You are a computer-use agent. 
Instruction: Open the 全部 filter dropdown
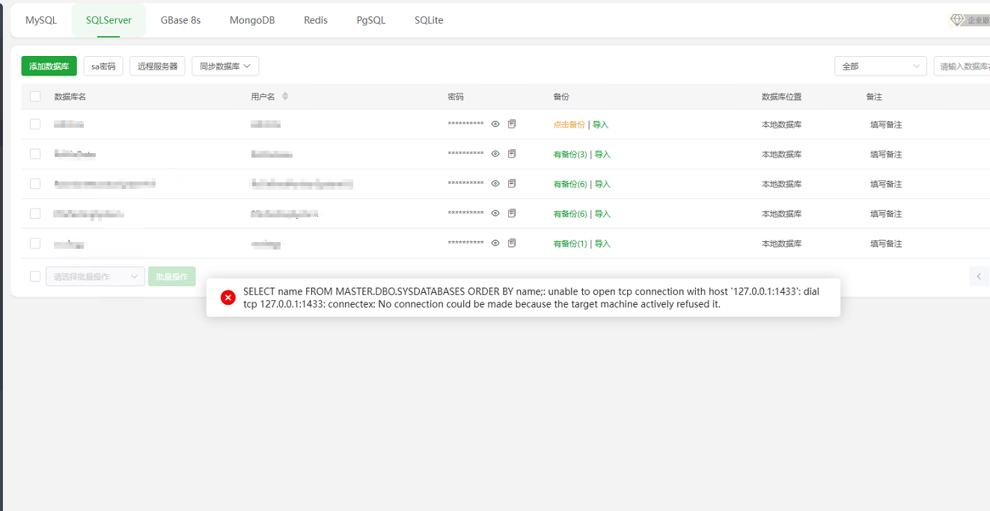880,66
